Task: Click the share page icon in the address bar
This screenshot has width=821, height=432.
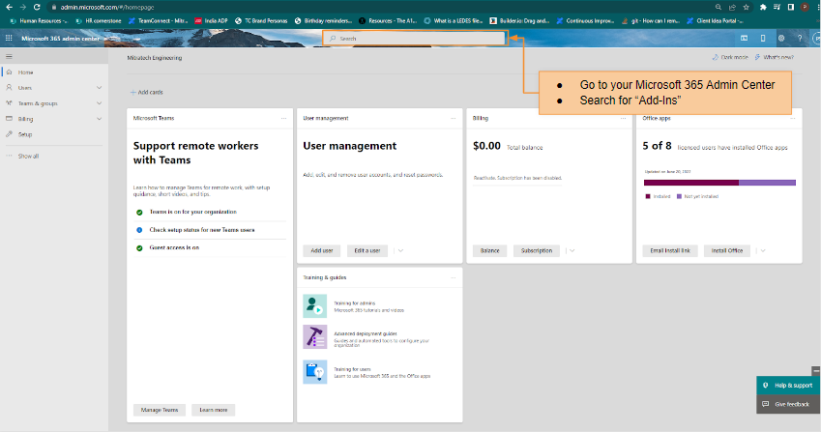Action: [x=732, y=8]
